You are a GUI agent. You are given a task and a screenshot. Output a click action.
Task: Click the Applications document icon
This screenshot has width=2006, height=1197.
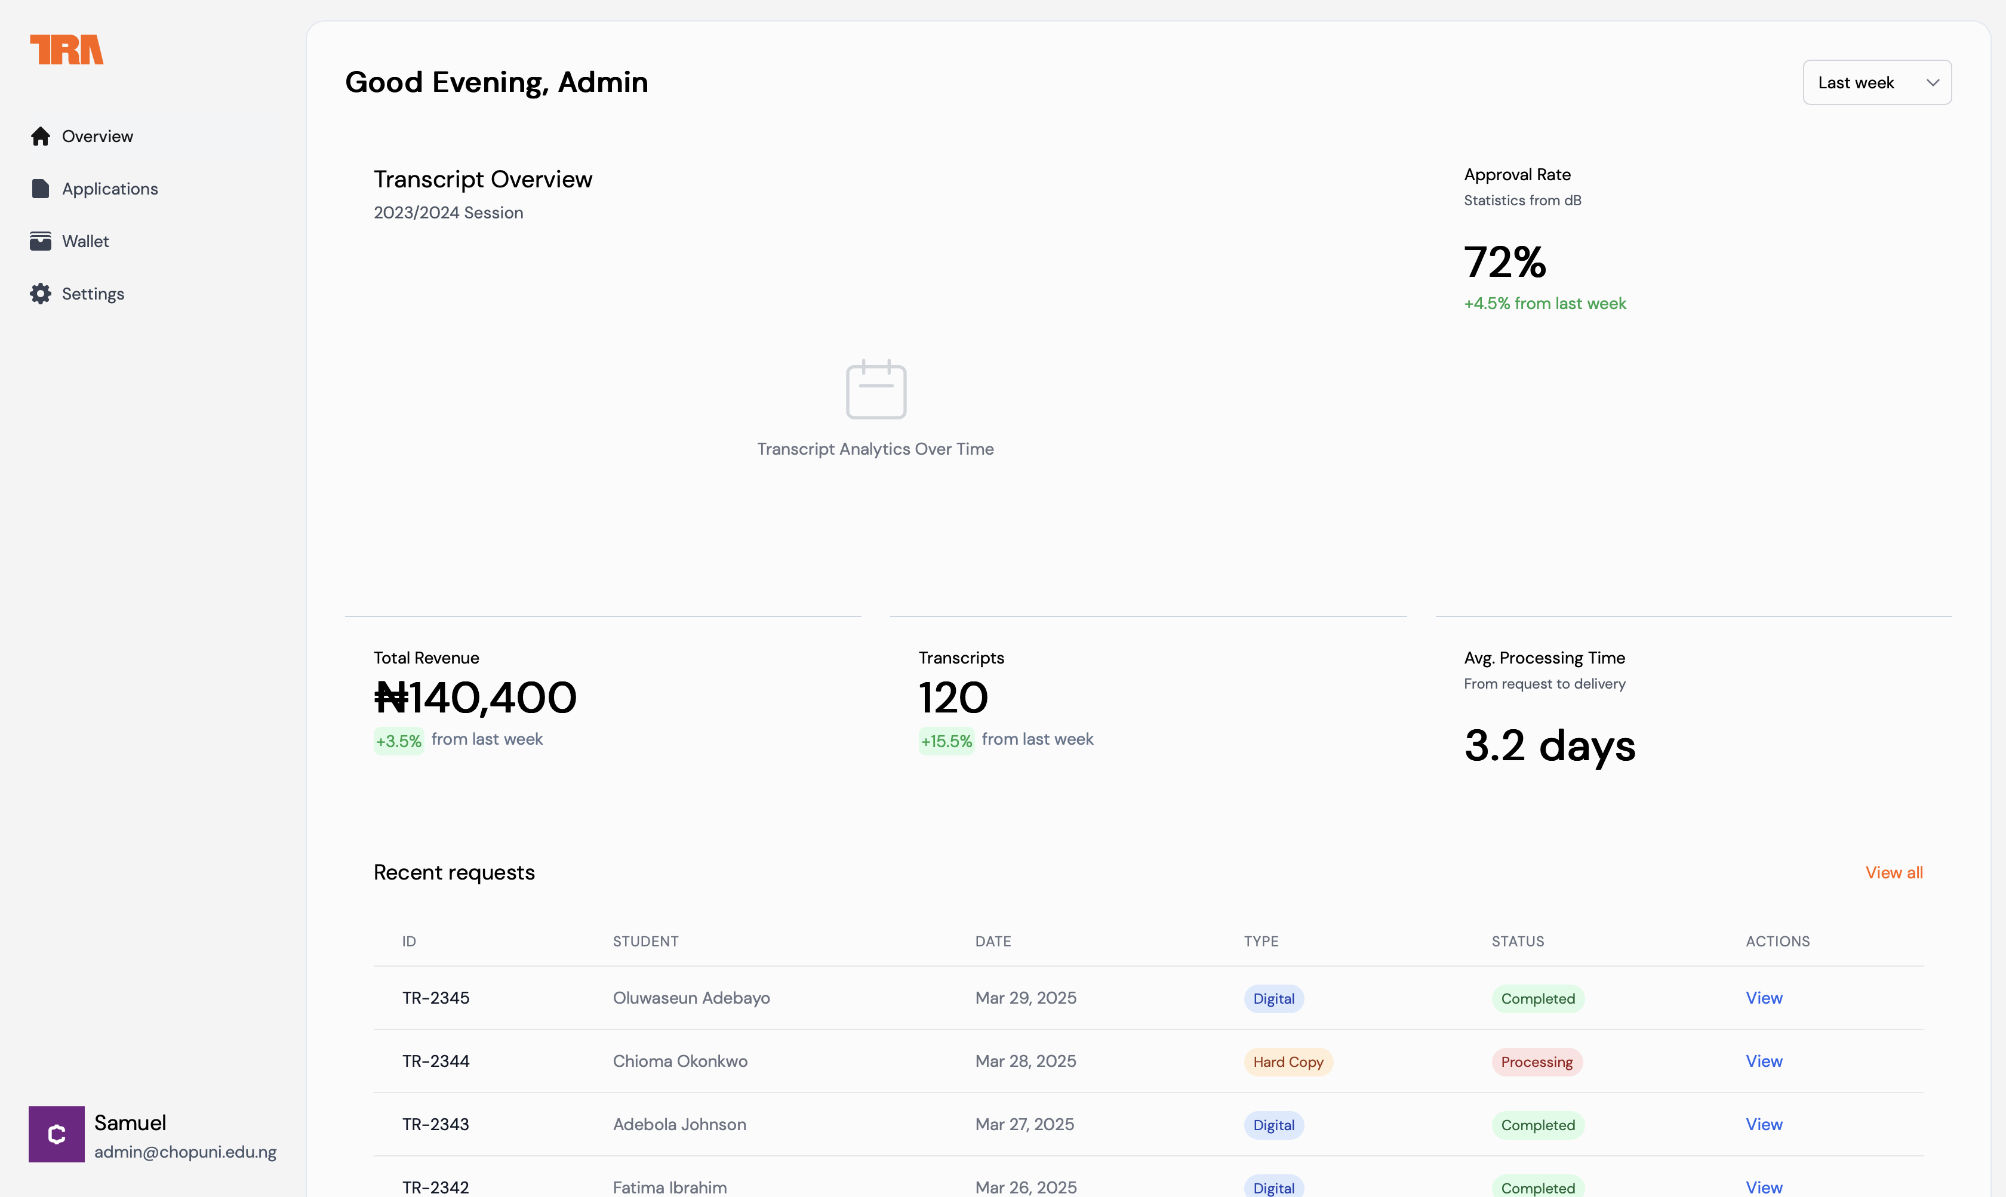(41, 189)
